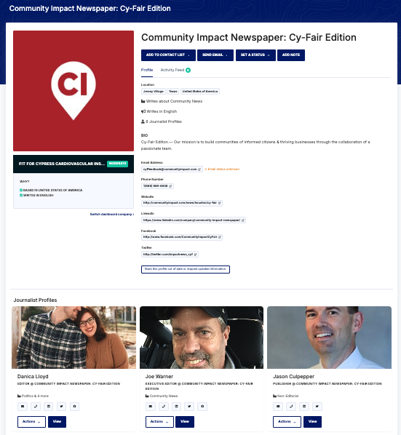Click Jason Culpepper's Twitter icon
Image resolution: width=401 pixels, height=435 pixels.
[317, 407]
